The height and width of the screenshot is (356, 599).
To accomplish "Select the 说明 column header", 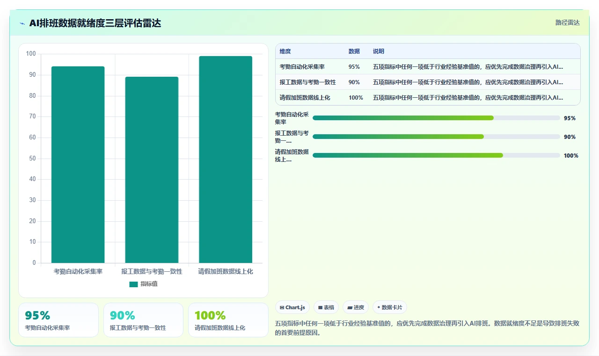I will [379, 51].
